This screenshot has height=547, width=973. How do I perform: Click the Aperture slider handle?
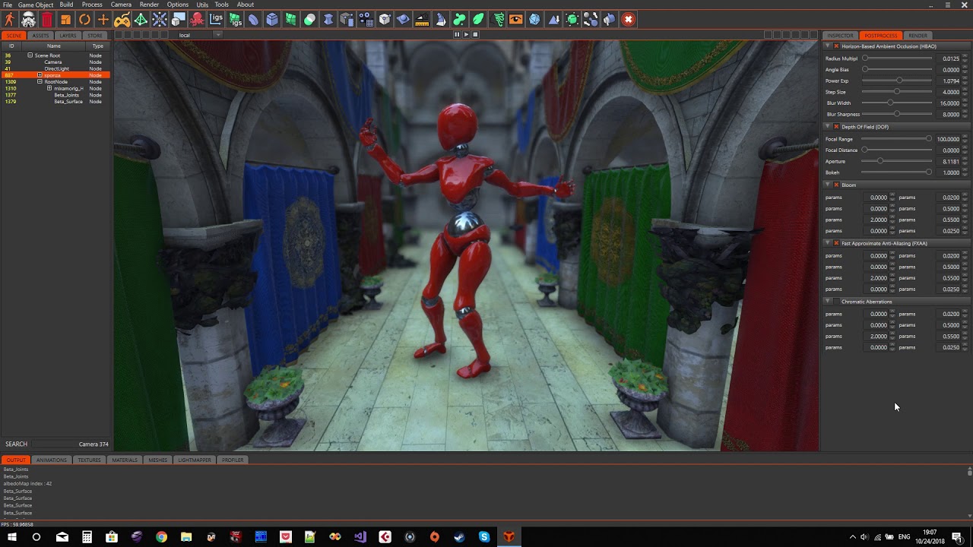tap(880, 161)
